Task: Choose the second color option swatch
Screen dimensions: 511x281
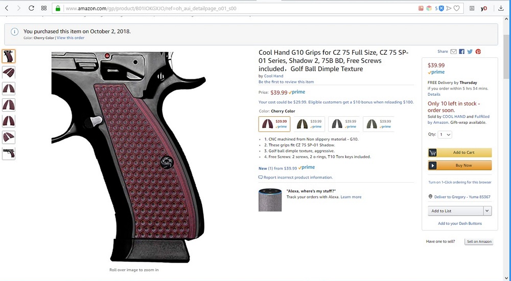Action: coord(309,124)
